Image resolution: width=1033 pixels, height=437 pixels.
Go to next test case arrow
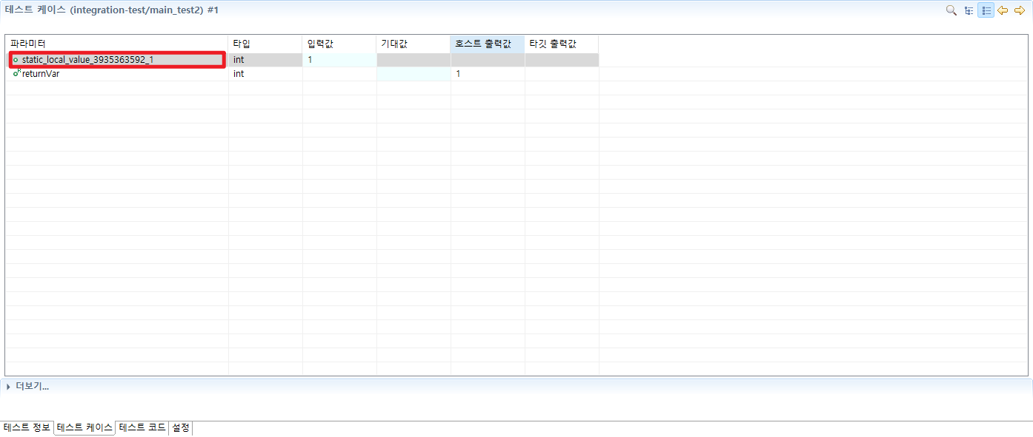coord(1020,10)
